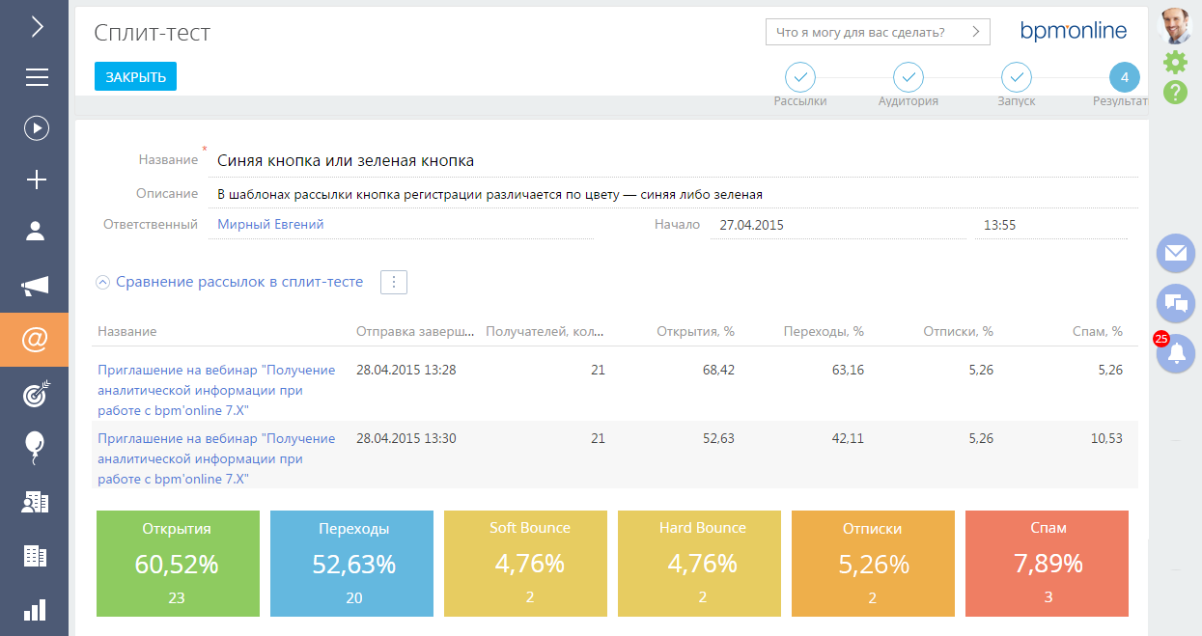The height and width of the screenshot is (636, 1202).
Task: Open the megaphone campaigns section
Action: click(x=35, y=287)
